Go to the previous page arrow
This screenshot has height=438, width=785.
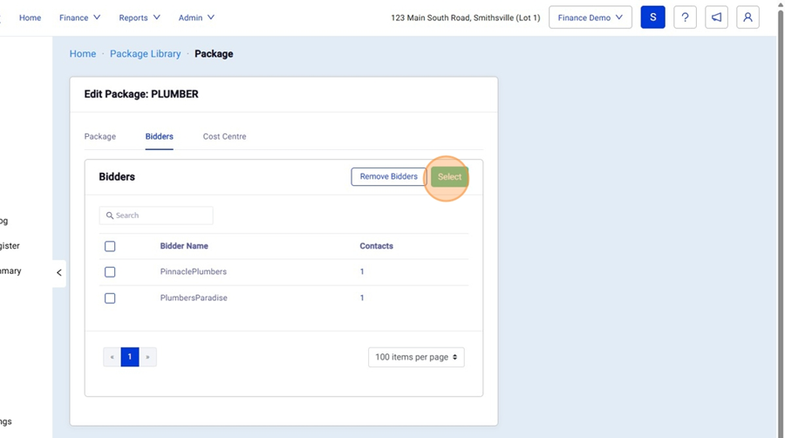[112, 357]
